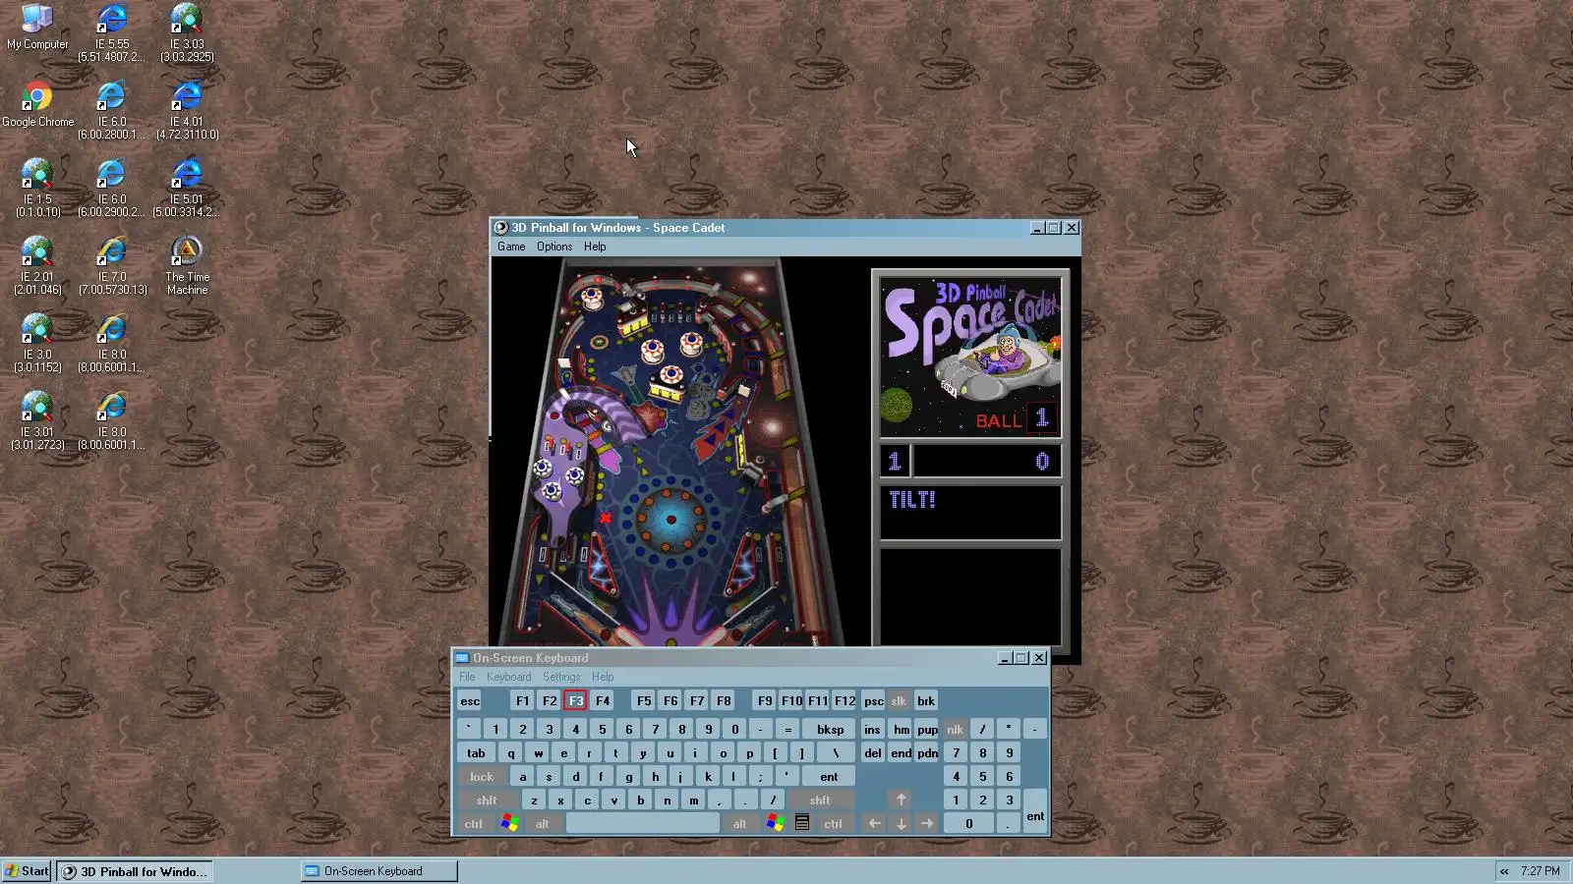The height and width of the screenshot is (884, 1573).
Task: Click the taskbar clock showing 7:27 PM
Action: tap(1540, 871)
